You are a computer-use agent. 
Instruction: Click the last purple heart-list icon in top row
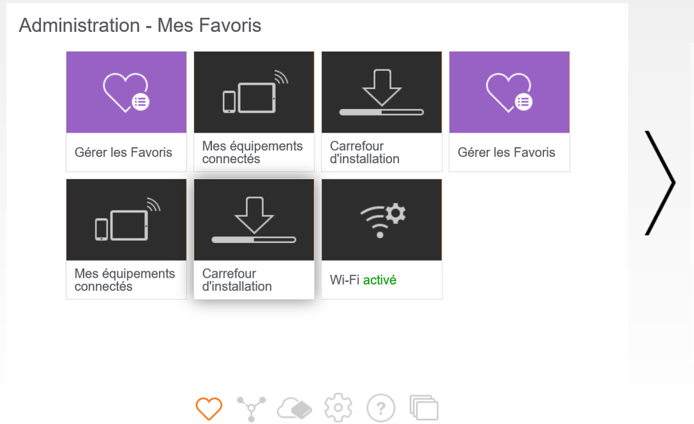(509, 92)
